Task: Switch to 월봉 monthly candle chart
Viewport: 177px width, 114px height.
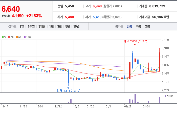Action: [x=147, y=26]
